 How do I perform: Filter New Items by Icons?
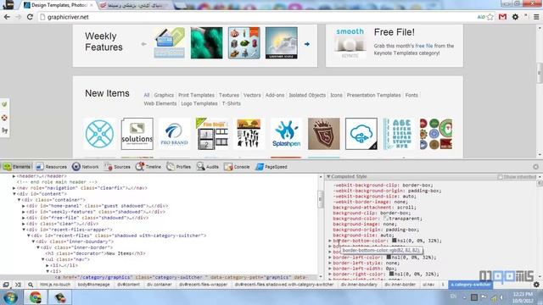tap(336, 95)
